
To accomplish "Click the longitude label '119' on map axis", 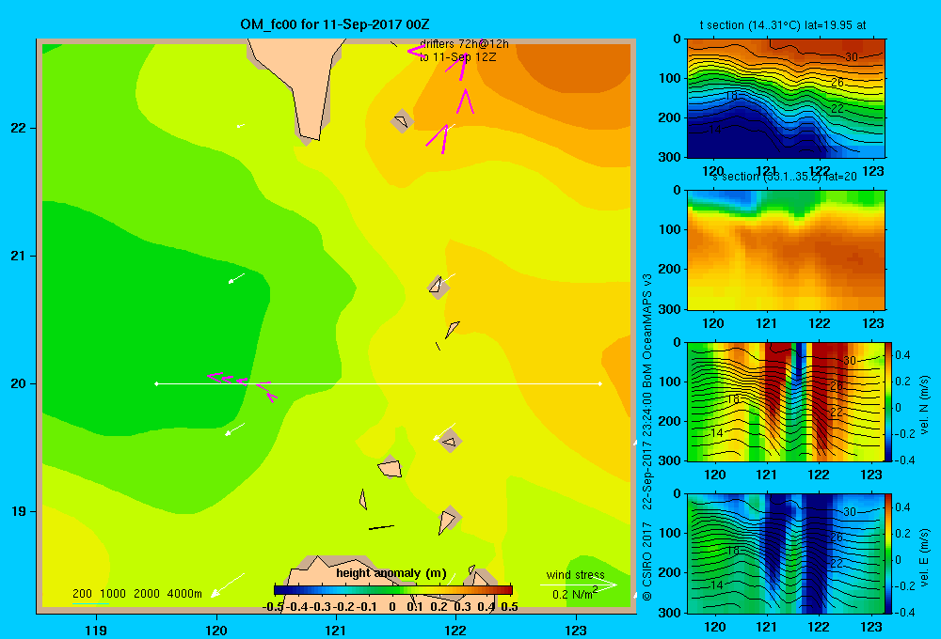I will (x=96, y=630).
